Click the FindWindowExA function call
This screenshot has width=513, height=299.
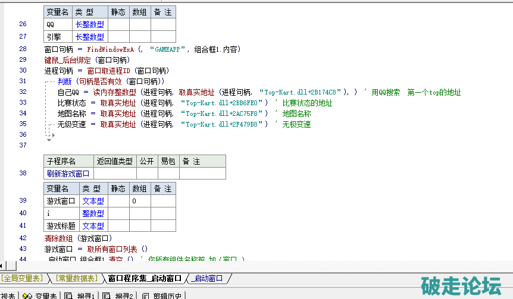110,49
